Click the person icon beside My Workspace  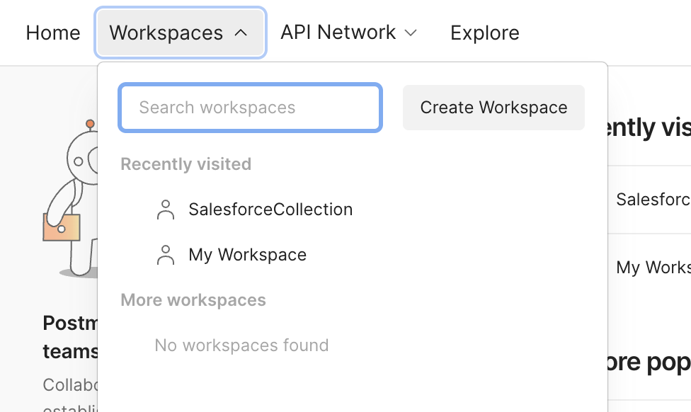[x=166, y=255]
